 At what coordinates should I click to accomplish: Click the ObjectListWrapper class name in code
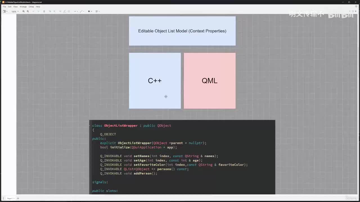coord(121,126)
